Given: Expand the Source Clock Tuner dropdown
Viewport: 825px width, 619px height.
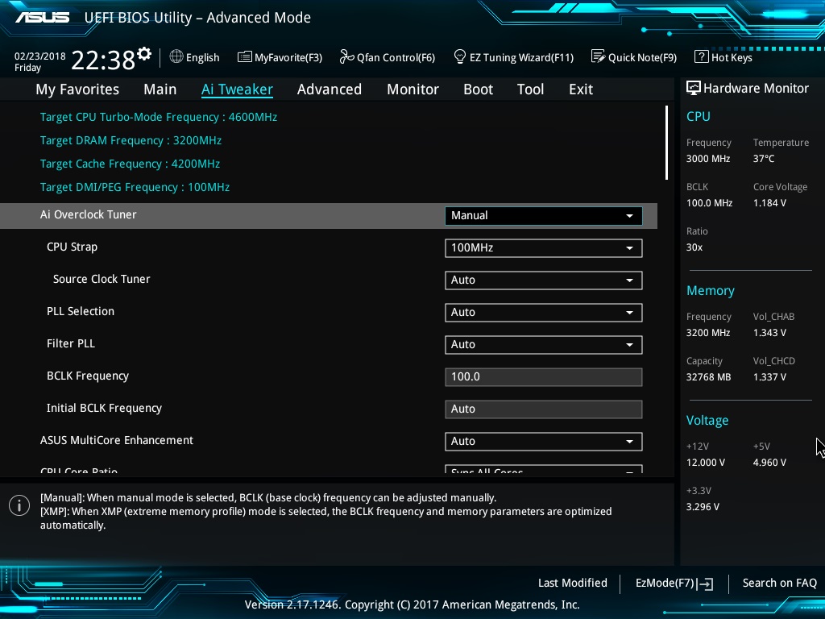Looking at the screenshot, I should pos(544,280).
